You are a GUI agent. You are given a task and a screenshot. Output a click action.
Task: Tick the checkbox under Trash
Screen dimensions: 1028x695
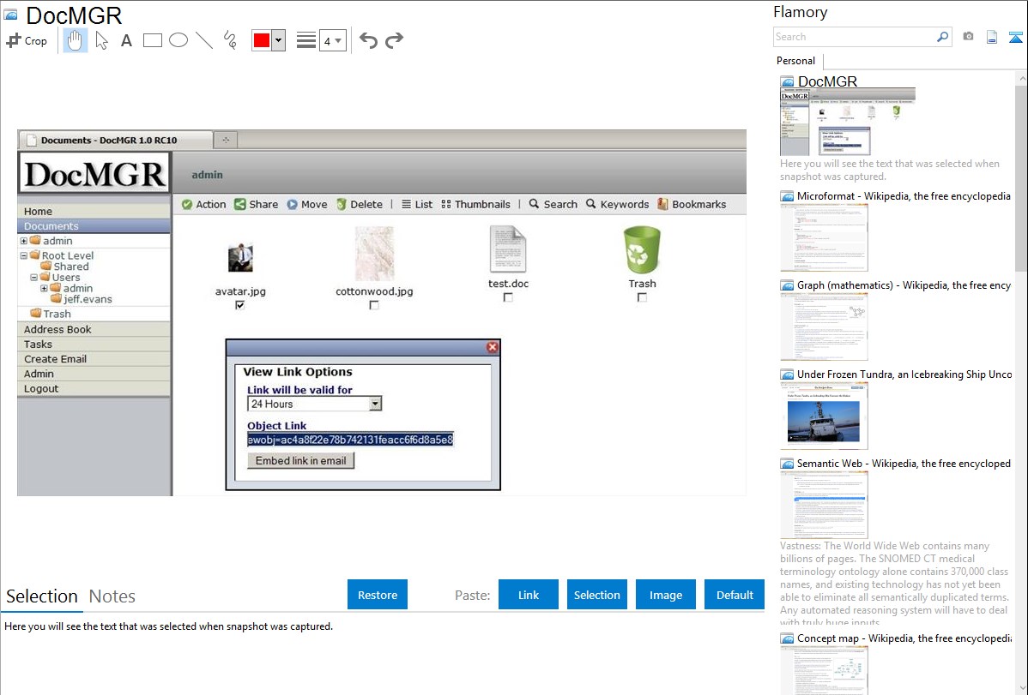642,297
